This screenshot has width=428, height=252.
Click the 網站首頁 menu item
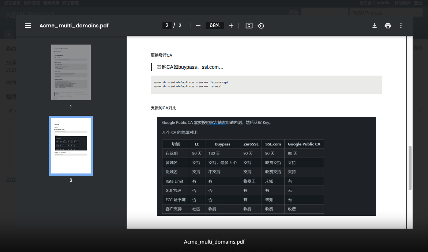pos(12,3)
